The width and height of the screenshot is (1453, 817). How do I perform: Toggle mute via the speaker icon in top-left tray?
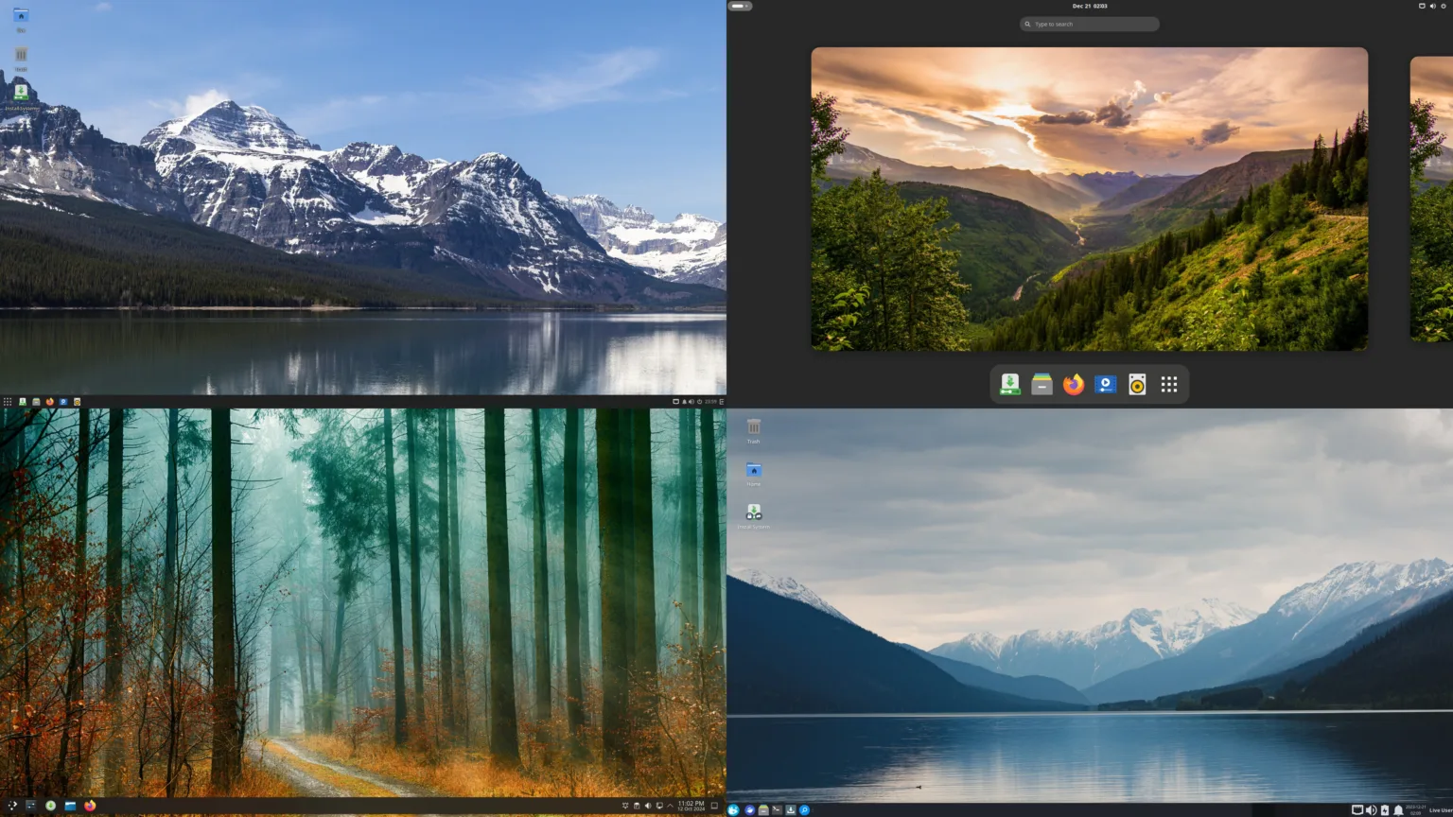click(x=691, y=401)
